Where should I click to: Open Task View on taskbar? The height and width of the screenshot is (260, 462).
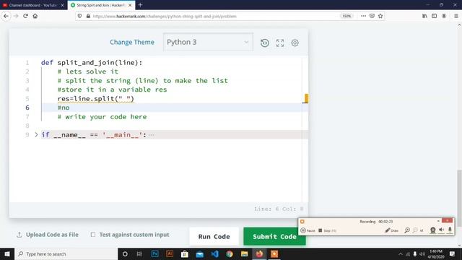(139, 253)
